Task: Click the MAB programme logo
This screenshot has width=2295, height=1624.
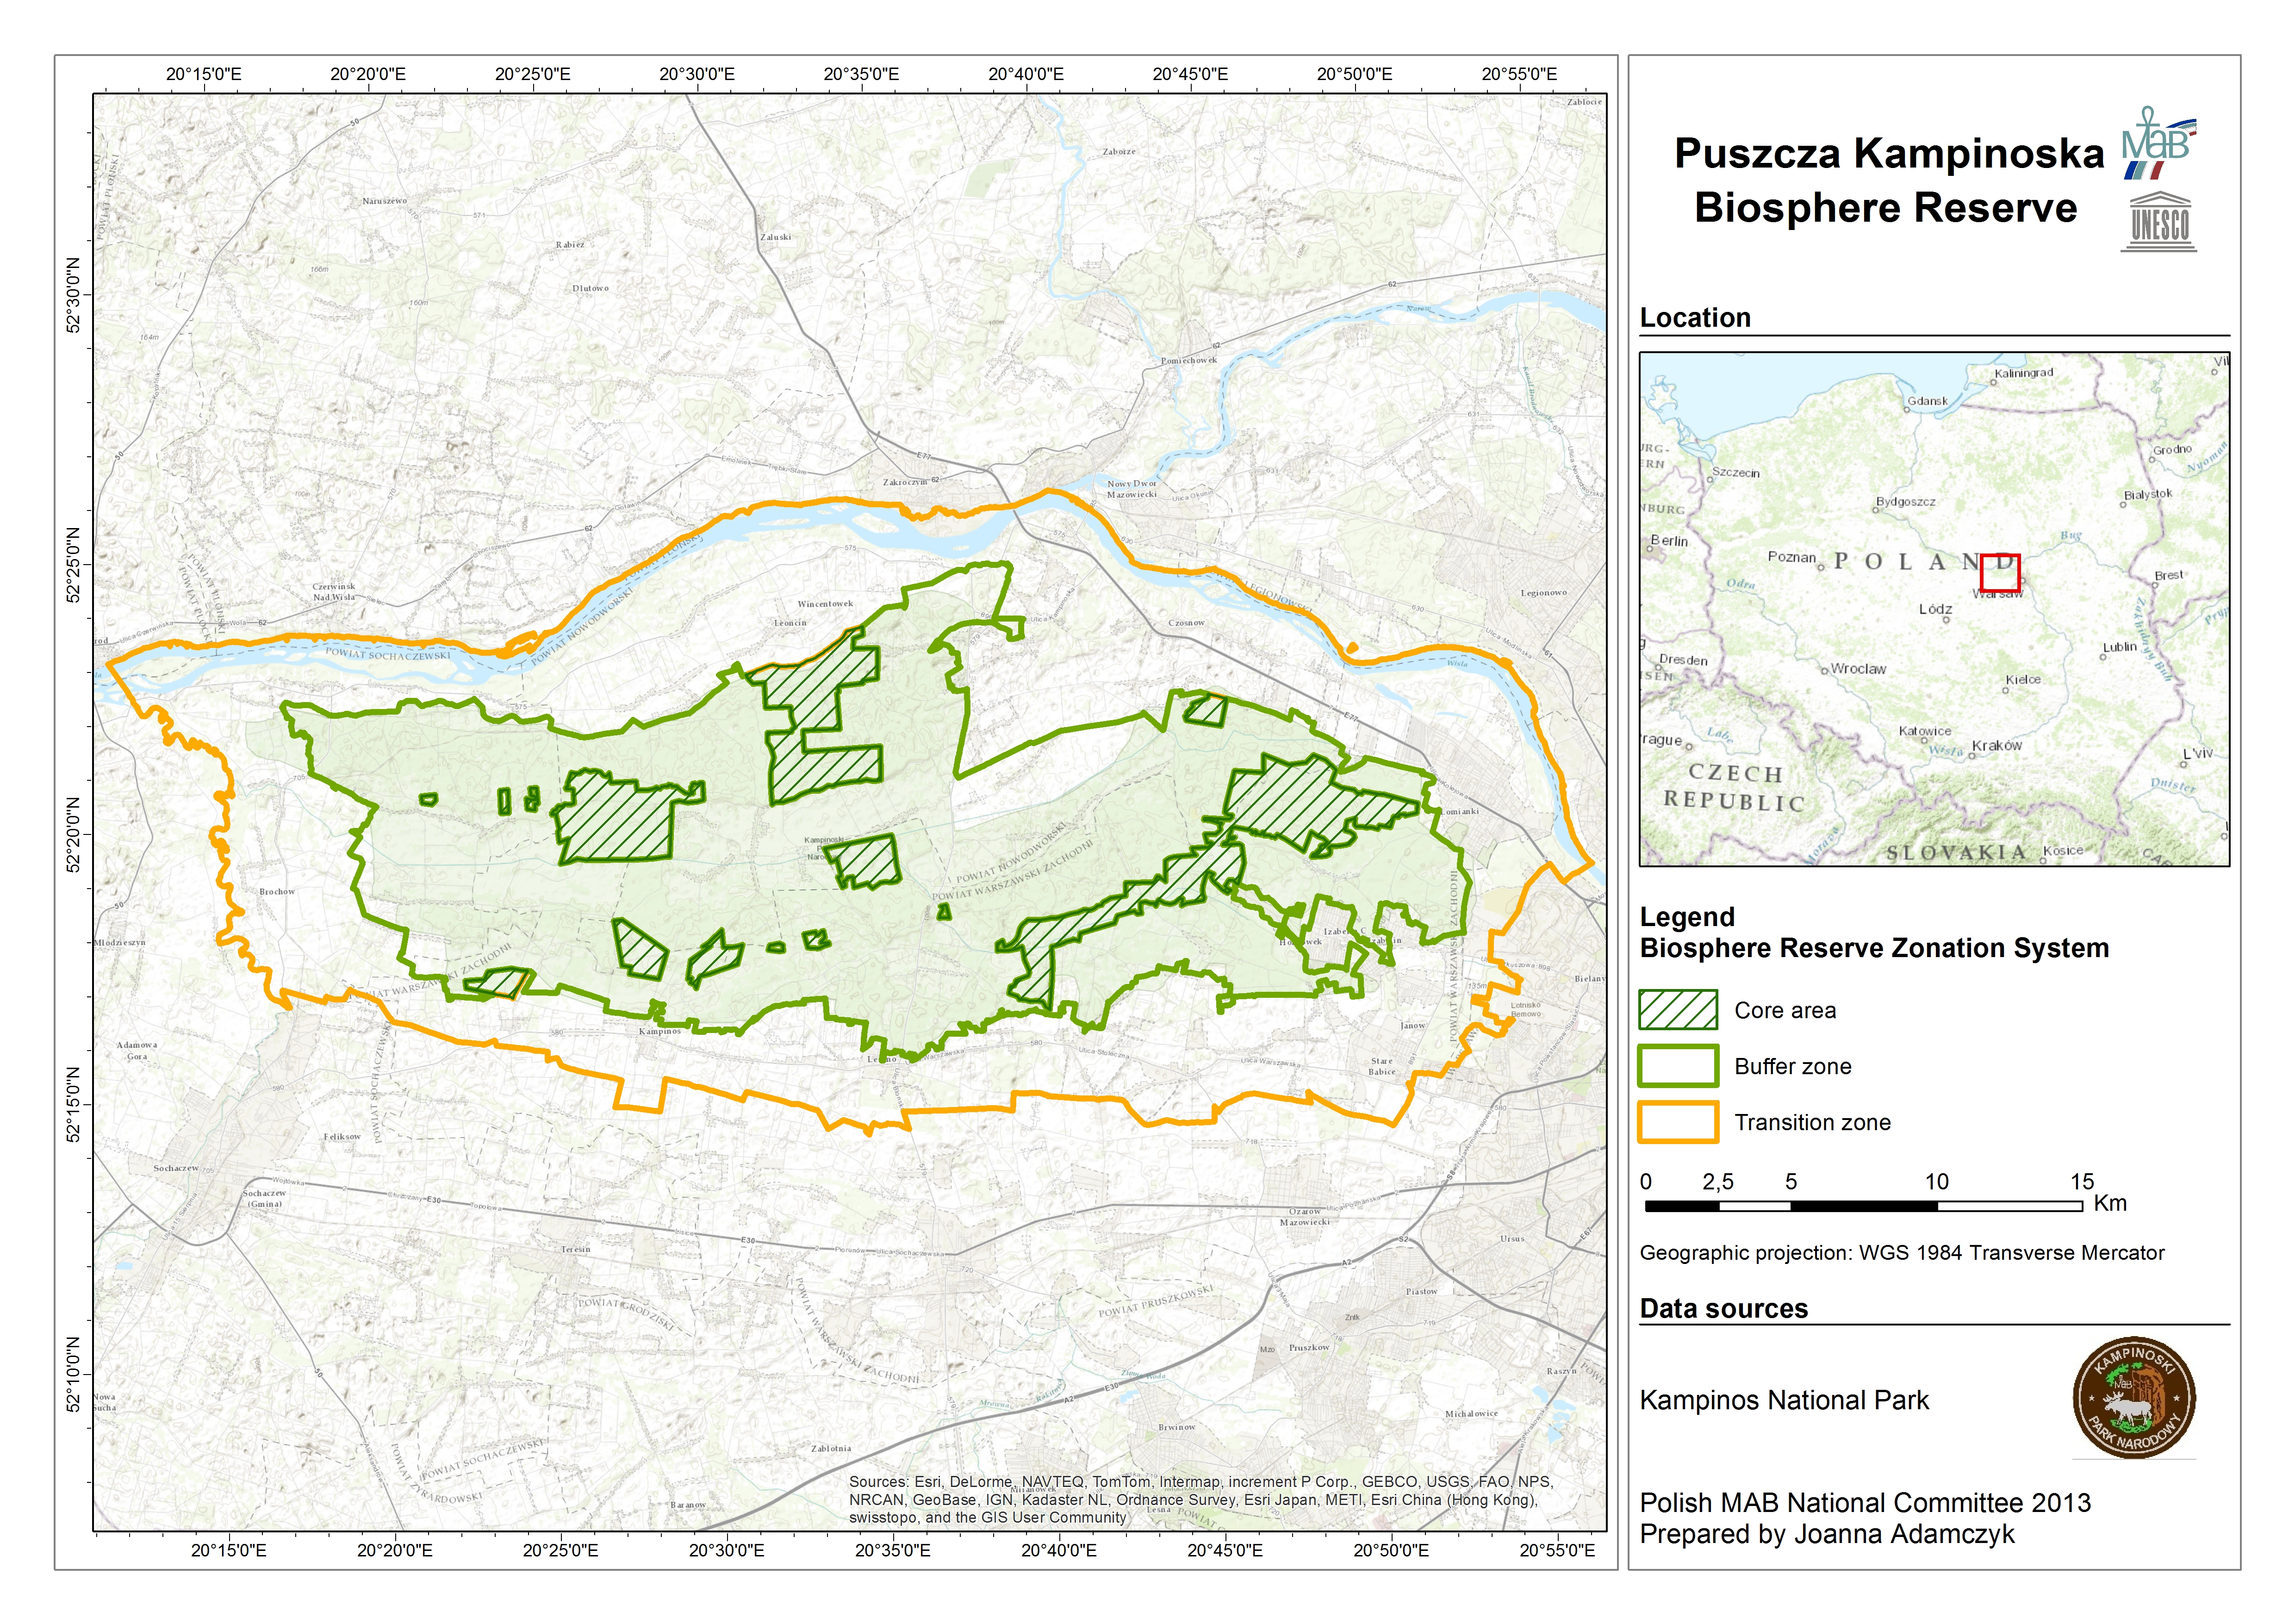Action: click(2158, 143)
